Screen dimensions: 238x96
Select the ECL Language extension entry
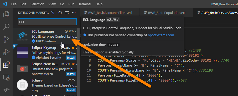(x=45, y=36)
